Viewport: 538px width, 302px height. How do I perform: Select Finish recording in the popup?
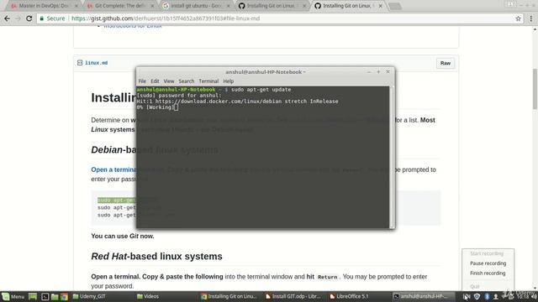click(x=488, y=273)
